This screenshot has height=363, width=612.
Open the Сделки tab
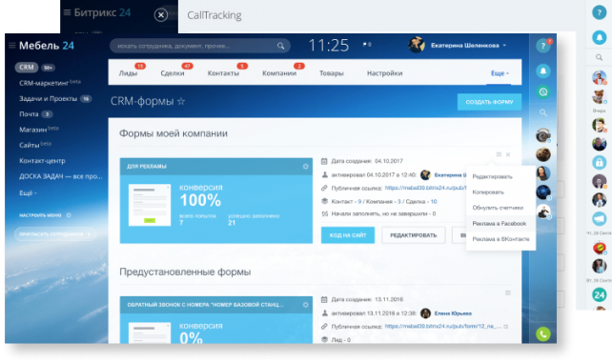[x=173, y=73]
